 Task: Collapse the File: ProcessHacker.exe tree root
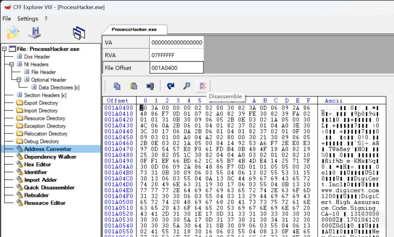[x=4, y=49]
